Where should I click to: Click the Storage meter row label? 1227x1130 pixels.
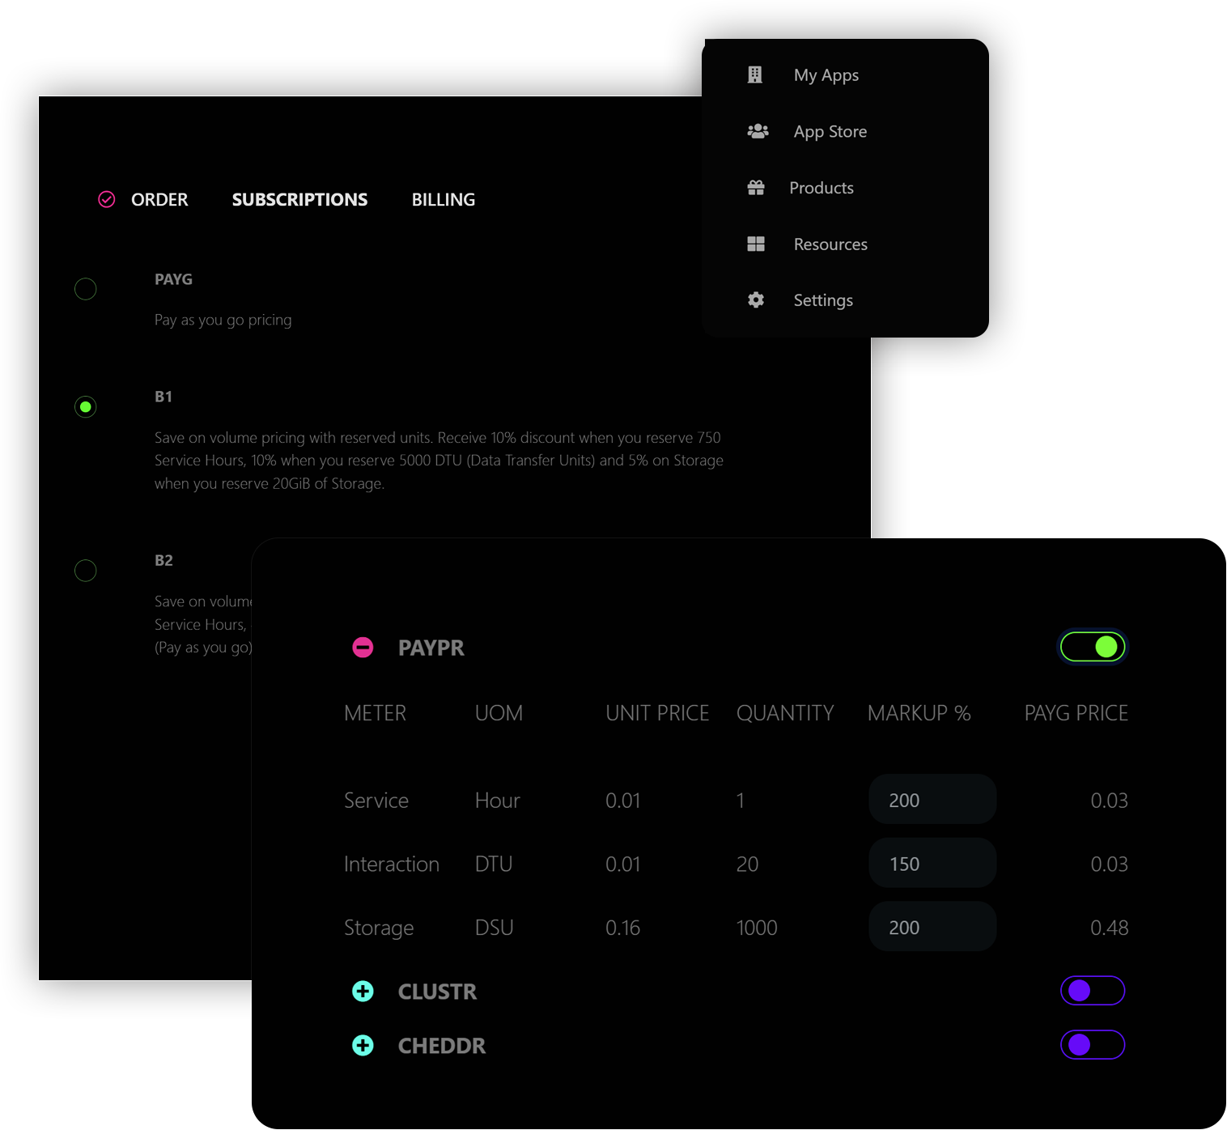coord(379,928)
